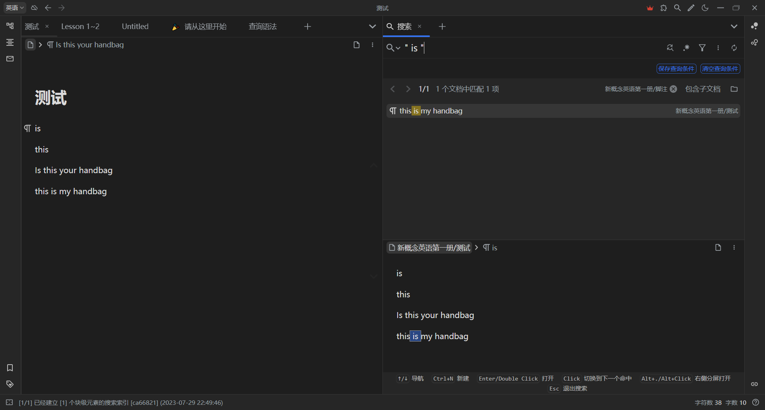Open the search type dropdown magnifier
Image resolution: width=765 pixels, height=410 pixels.
393,48
